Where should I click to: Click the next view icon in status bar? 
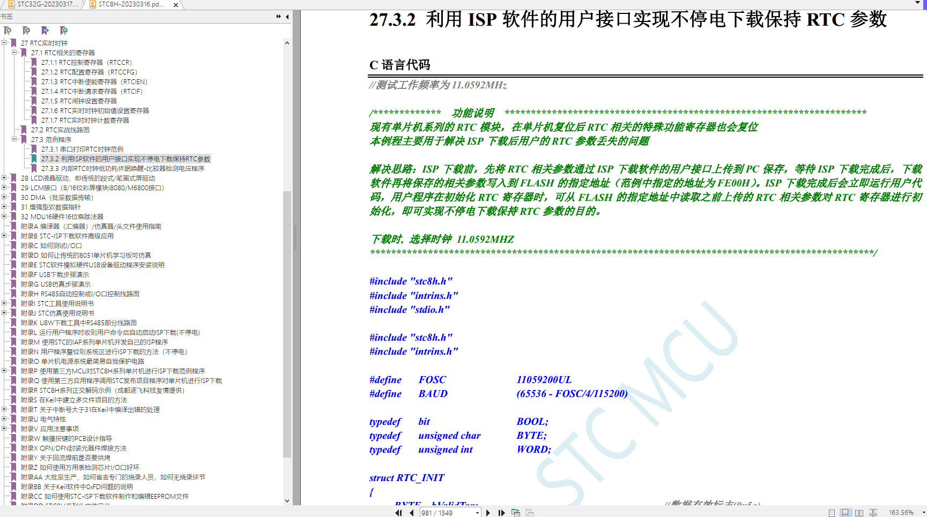click(x=530, y=513)
